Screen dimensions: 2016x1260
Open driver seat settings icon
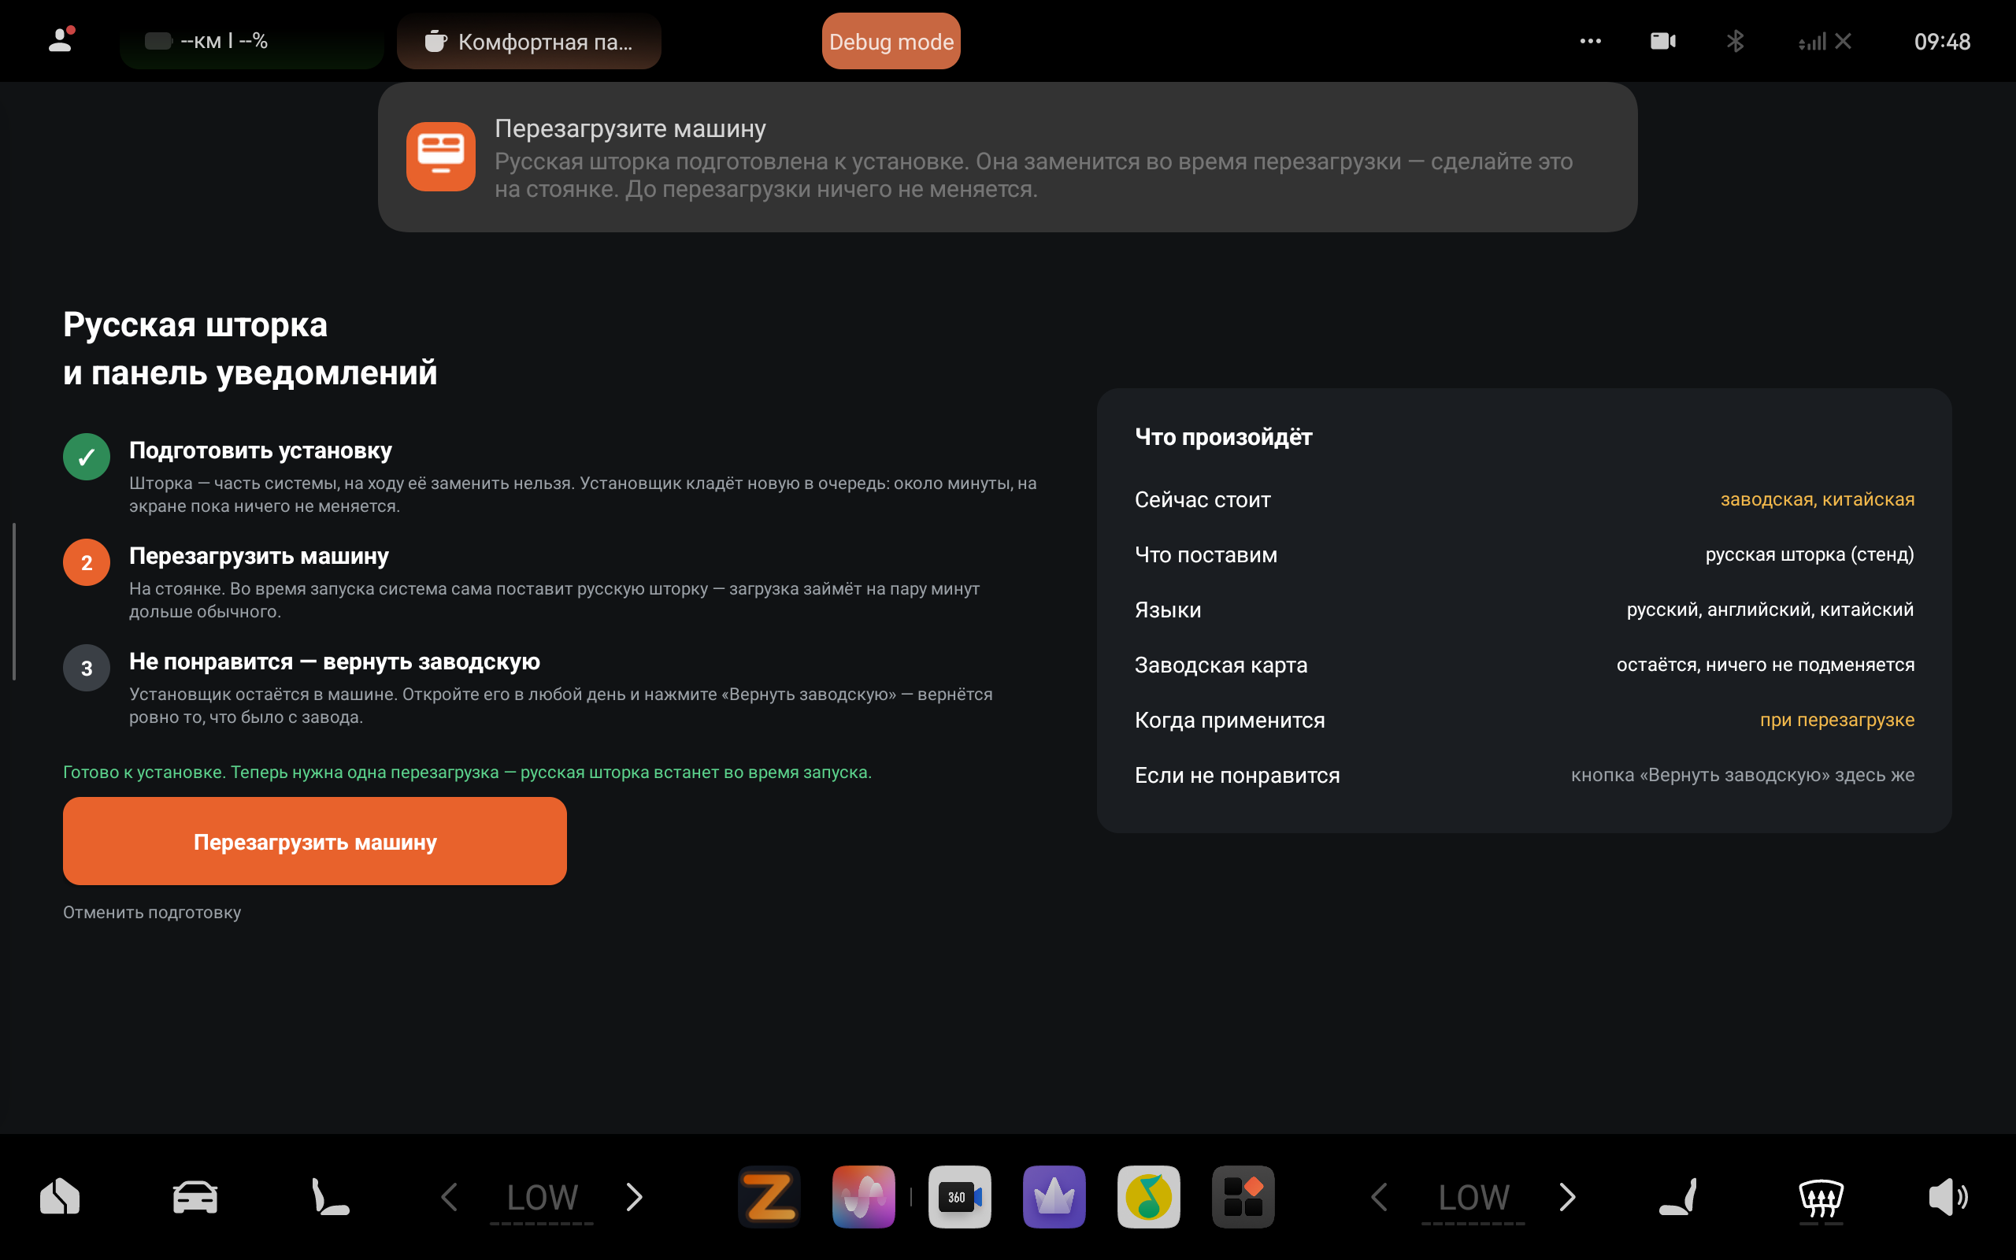coord(330,1197)
